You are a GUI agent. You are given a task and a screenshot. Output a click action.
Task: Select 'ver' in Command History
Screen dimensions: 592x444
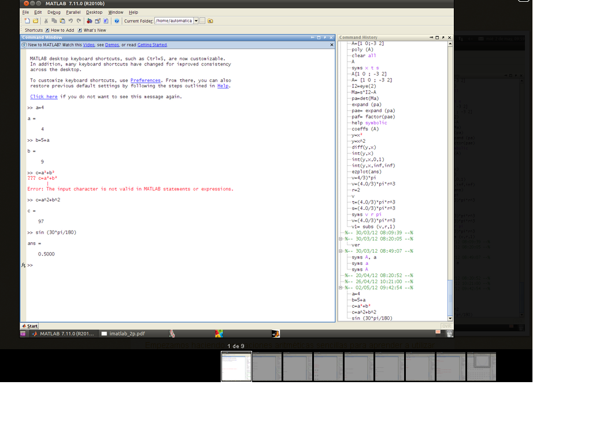coord(356,245)
